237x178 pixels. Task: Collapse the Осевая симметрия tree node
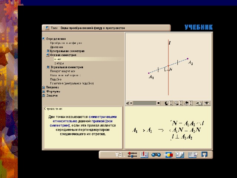(x=48, y=55)
